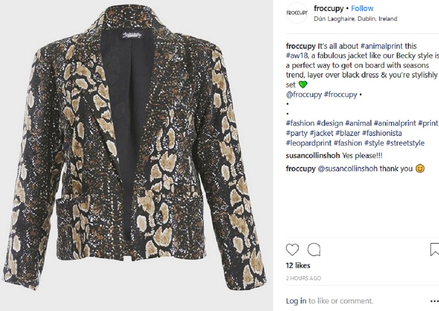This screenshot has width=439, height=311.
Task: View susancollinshoh commenter profile
Action: tap(313, 156)
